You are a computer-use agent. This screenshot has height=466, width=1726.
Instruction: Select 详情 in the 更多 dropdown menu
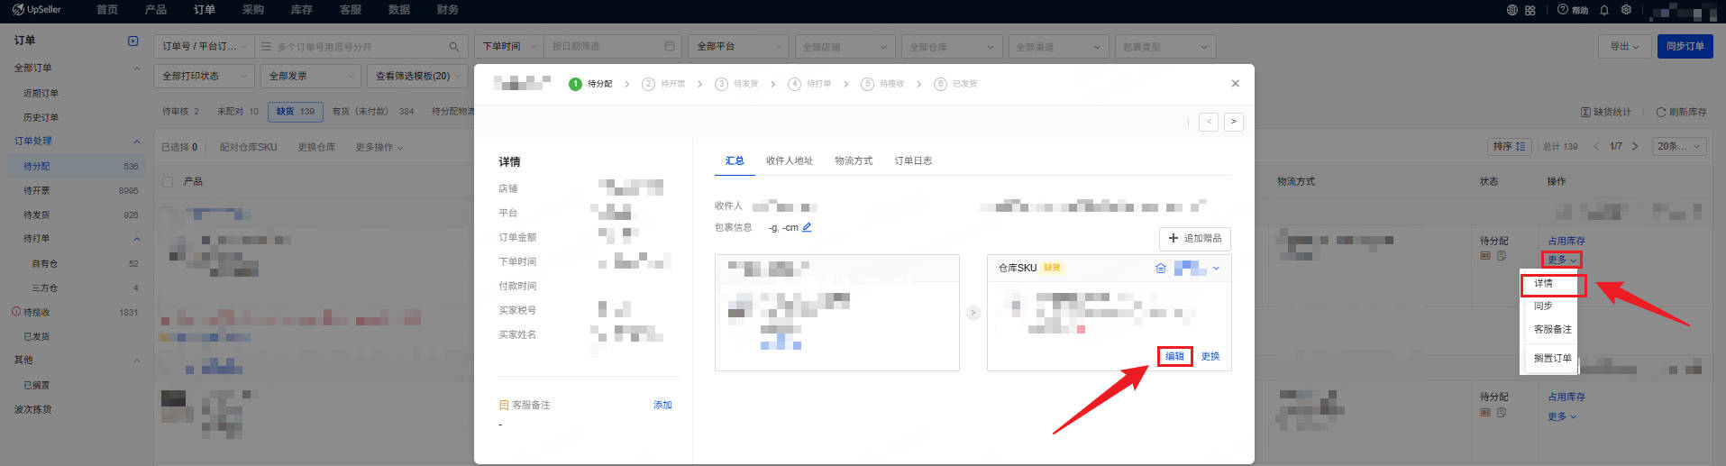1543,284
